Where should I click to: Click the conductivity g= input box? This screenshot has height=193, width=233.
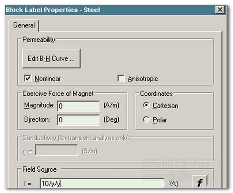click(x=57, y=150)
